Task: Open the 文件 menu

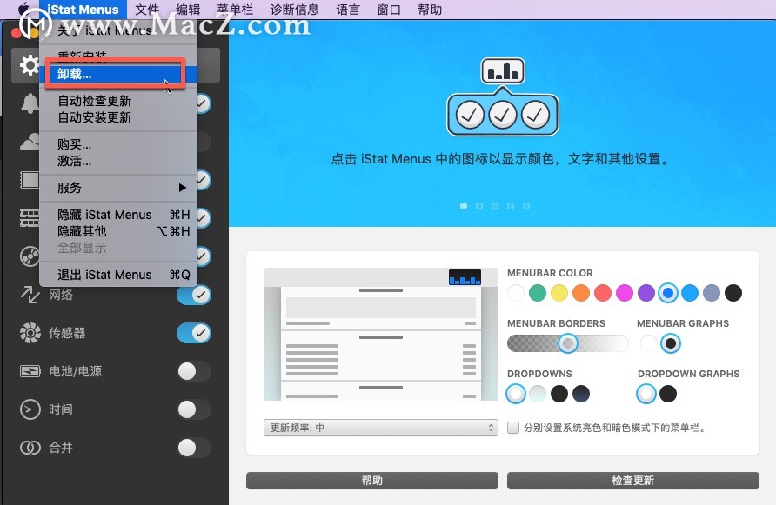Action: (x=147, y=10)
